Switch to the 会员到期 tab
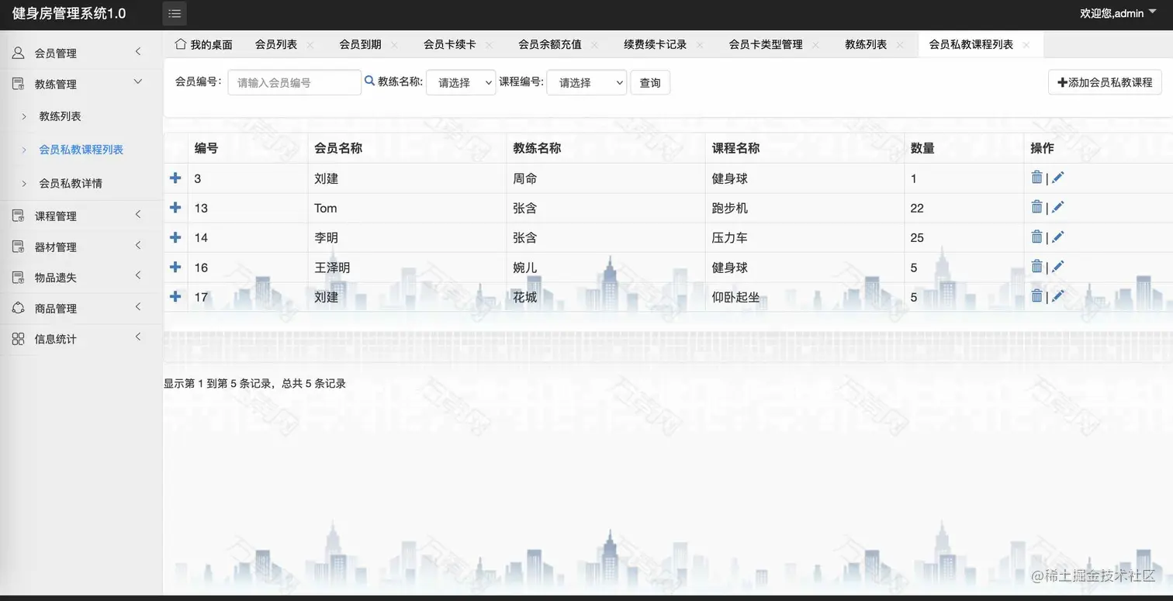Screen dimensions: 1173x601 tap(360, 44)
